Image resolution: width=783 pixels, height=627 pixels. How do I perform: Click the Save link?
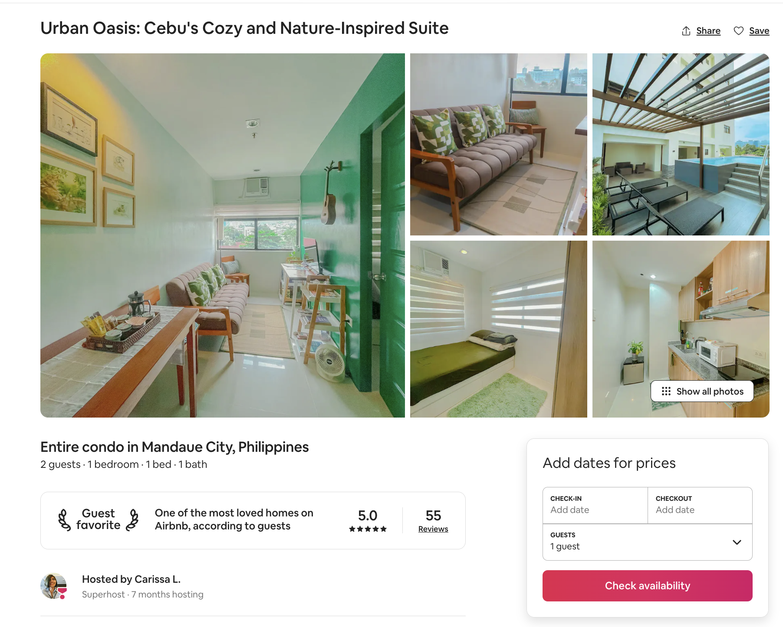[x=759, y=31]
